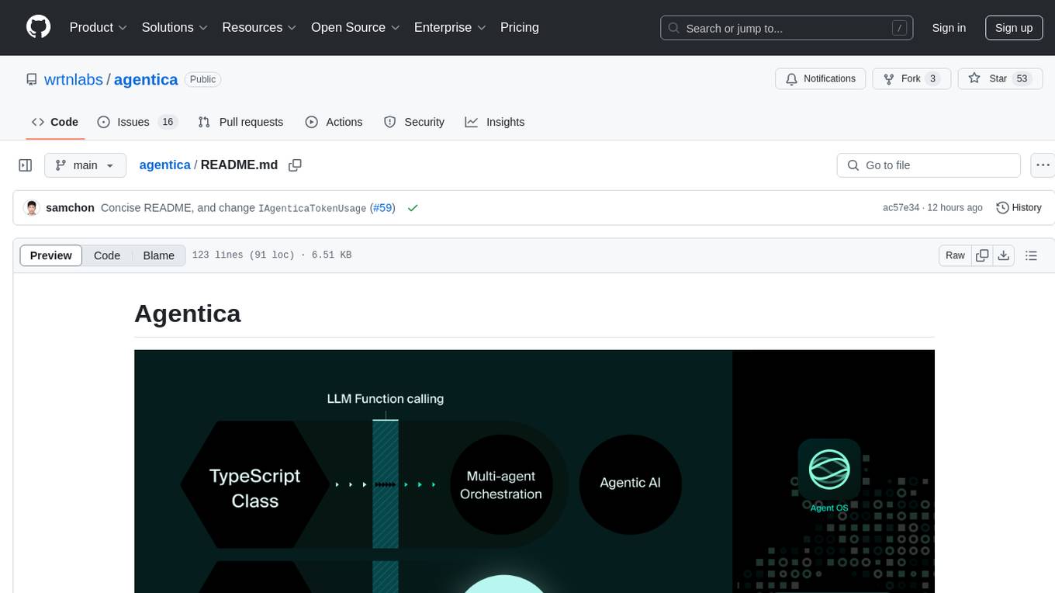Open the more file actions menu
This screenshot has width=1055, height=593.
coord(1043,165)
